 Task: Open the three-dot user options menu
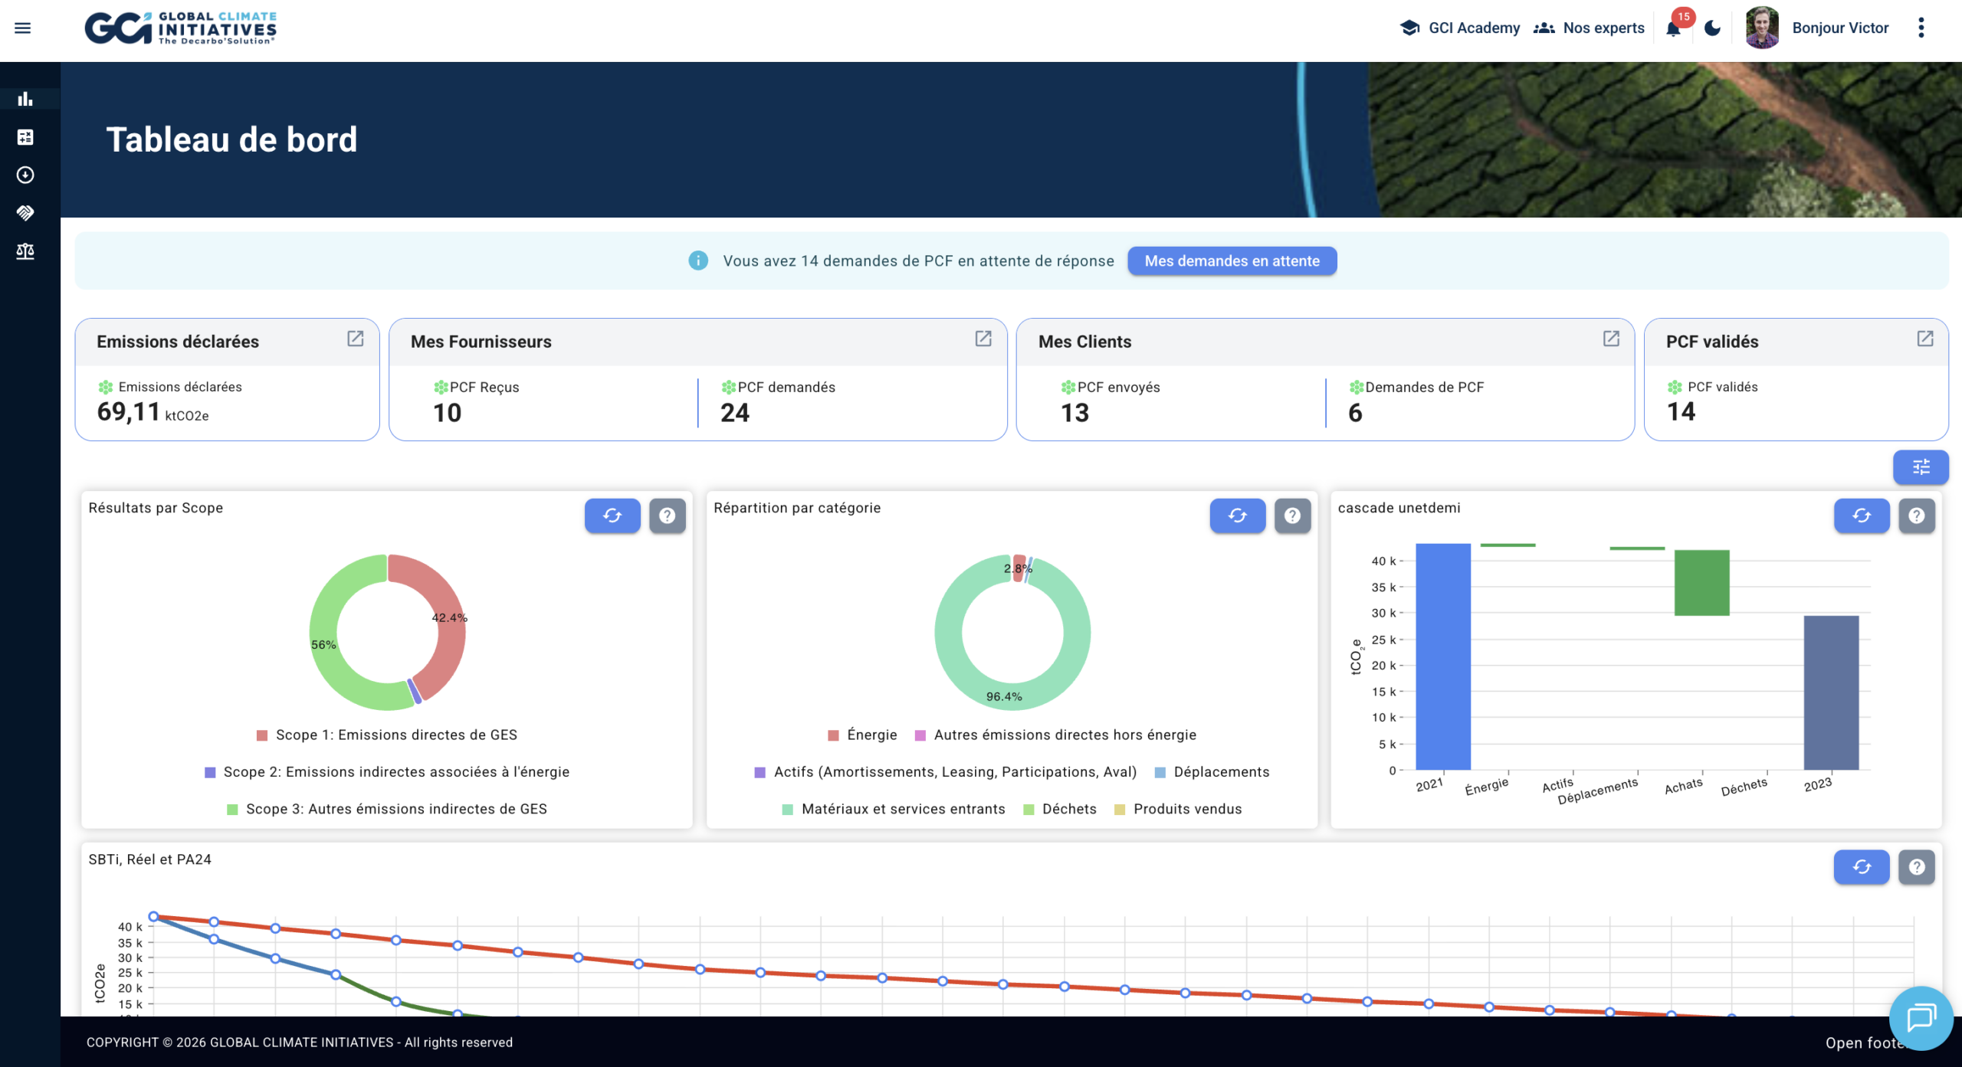[x=1921, y=28]
